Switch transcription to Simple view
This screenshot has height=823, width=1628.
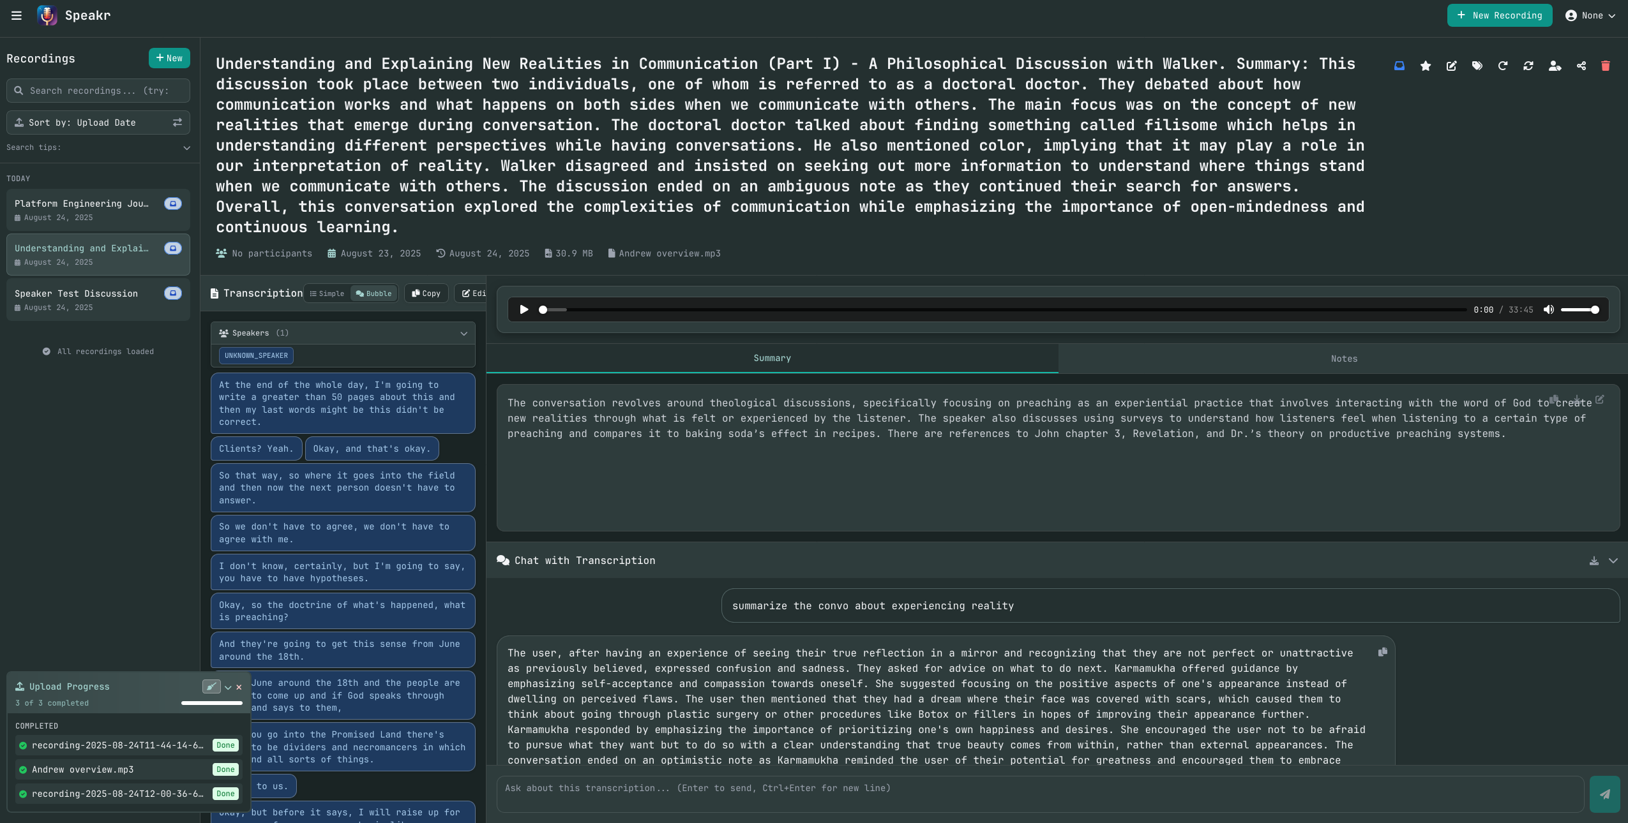pyautogui.click(x=327, y=293)
